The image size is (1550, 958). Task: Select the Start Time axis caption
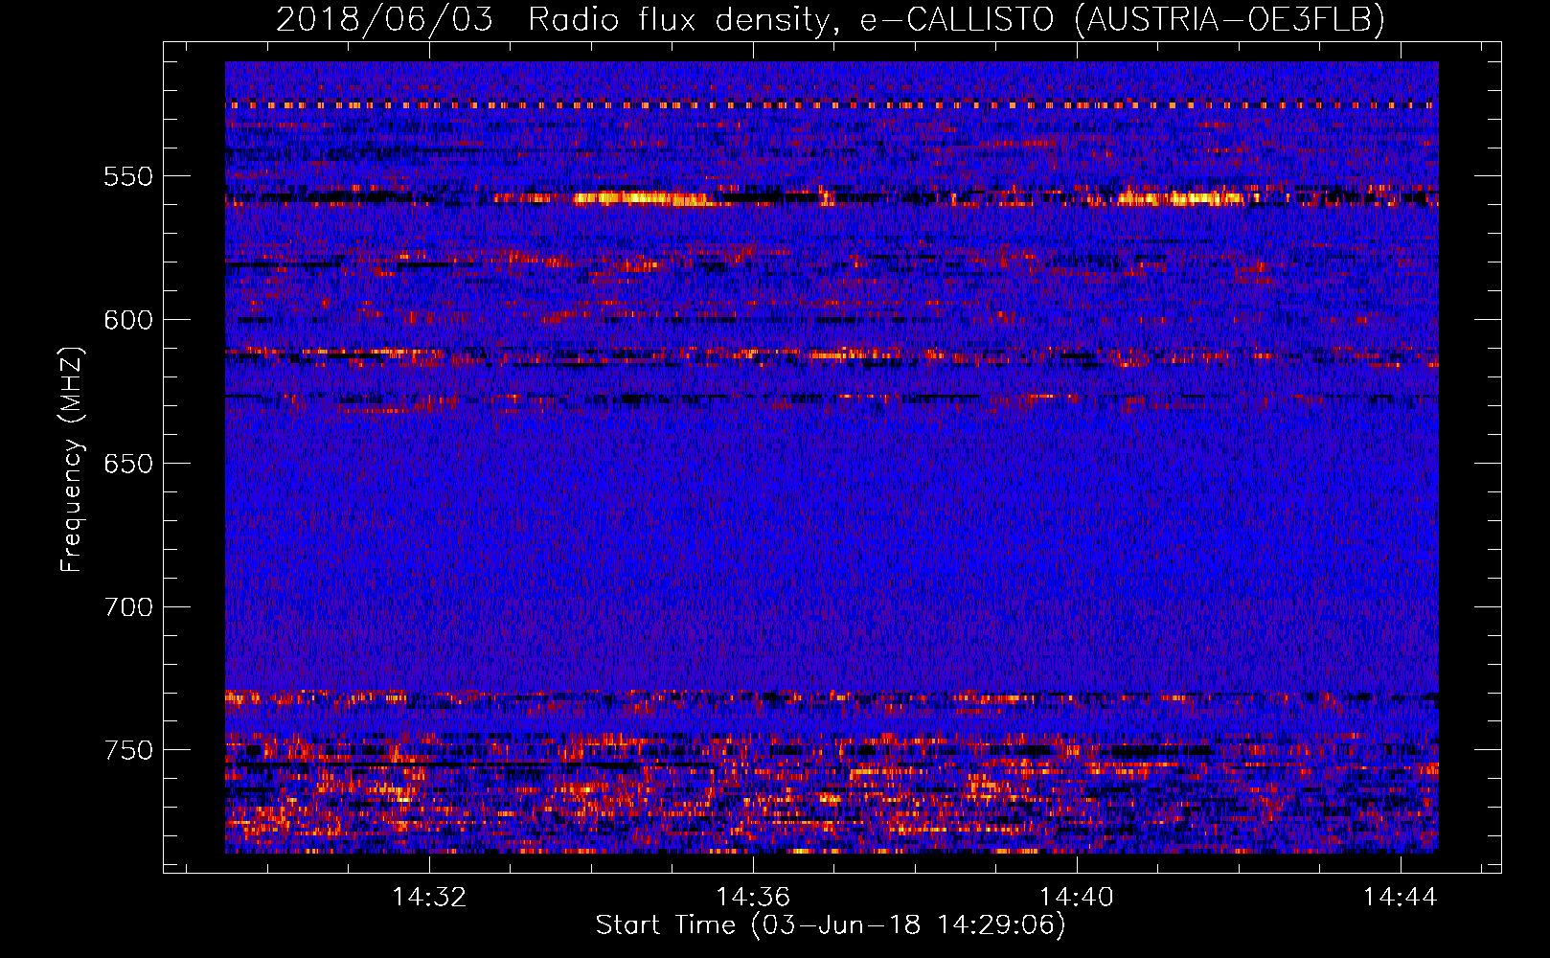(x=831, y=925)
